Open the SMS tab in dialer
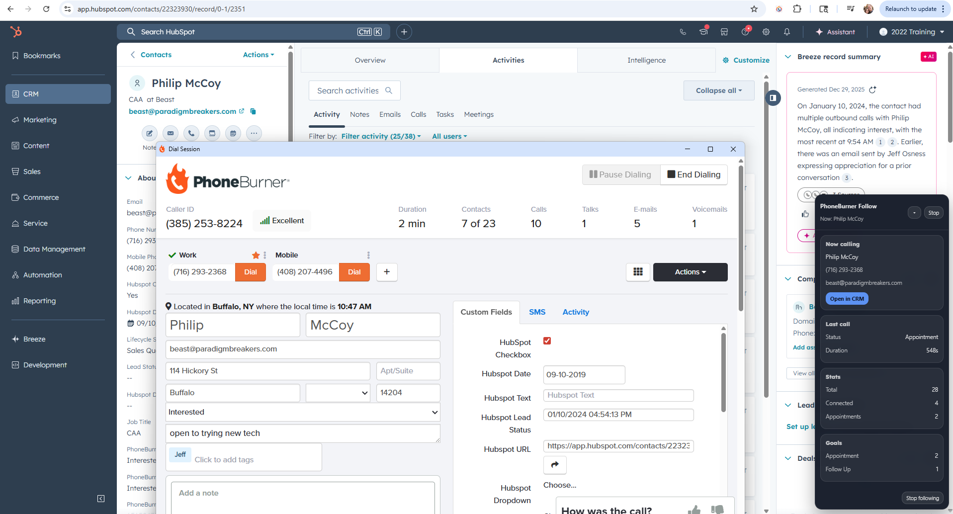Screen dimensions: 953x514 (537, 312)
